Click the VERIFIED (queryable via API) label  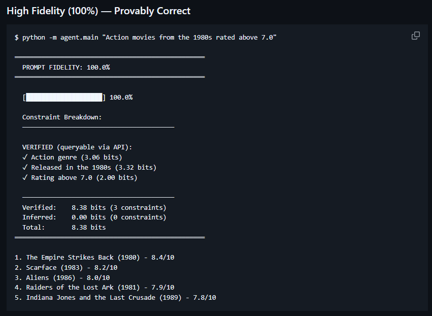click(x=77, y=147)
